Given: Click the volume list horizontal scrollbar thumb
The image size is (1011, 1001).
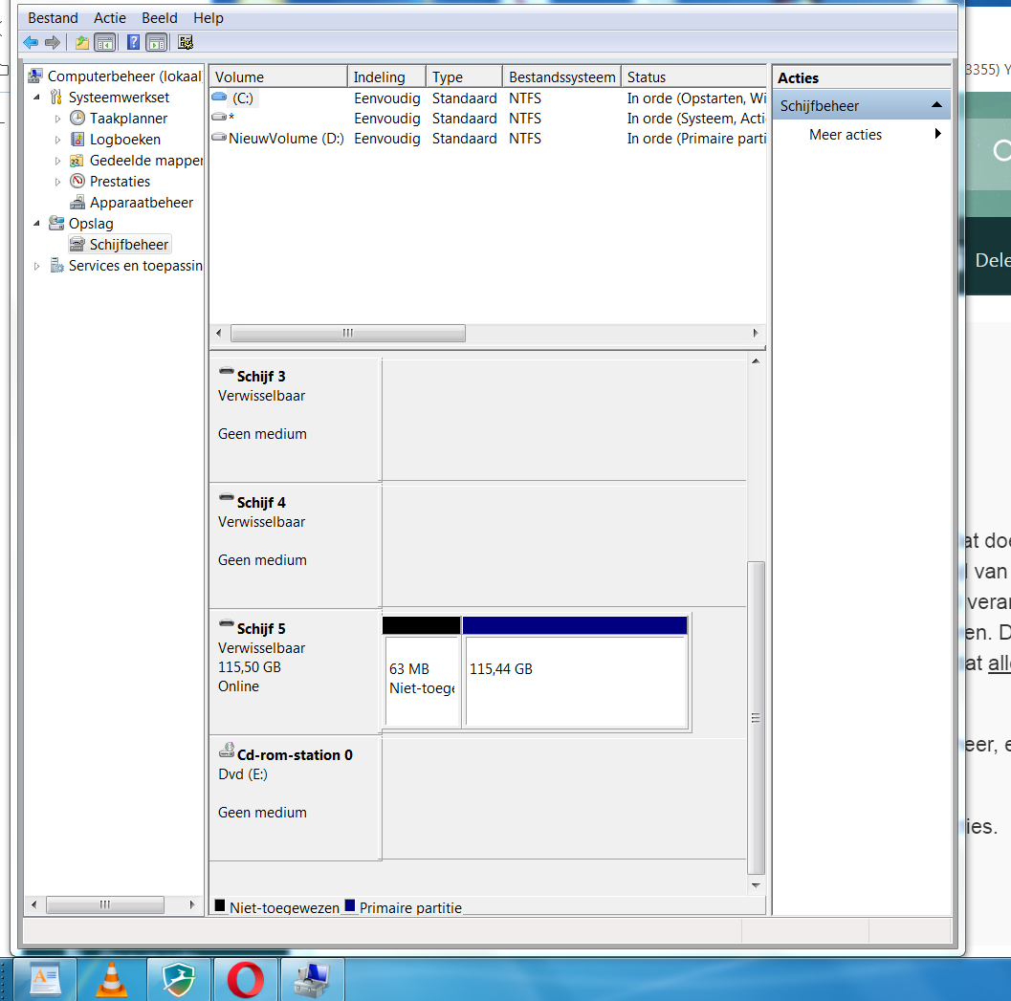Looking at the screenshot, I should click(x=348, y=334).
